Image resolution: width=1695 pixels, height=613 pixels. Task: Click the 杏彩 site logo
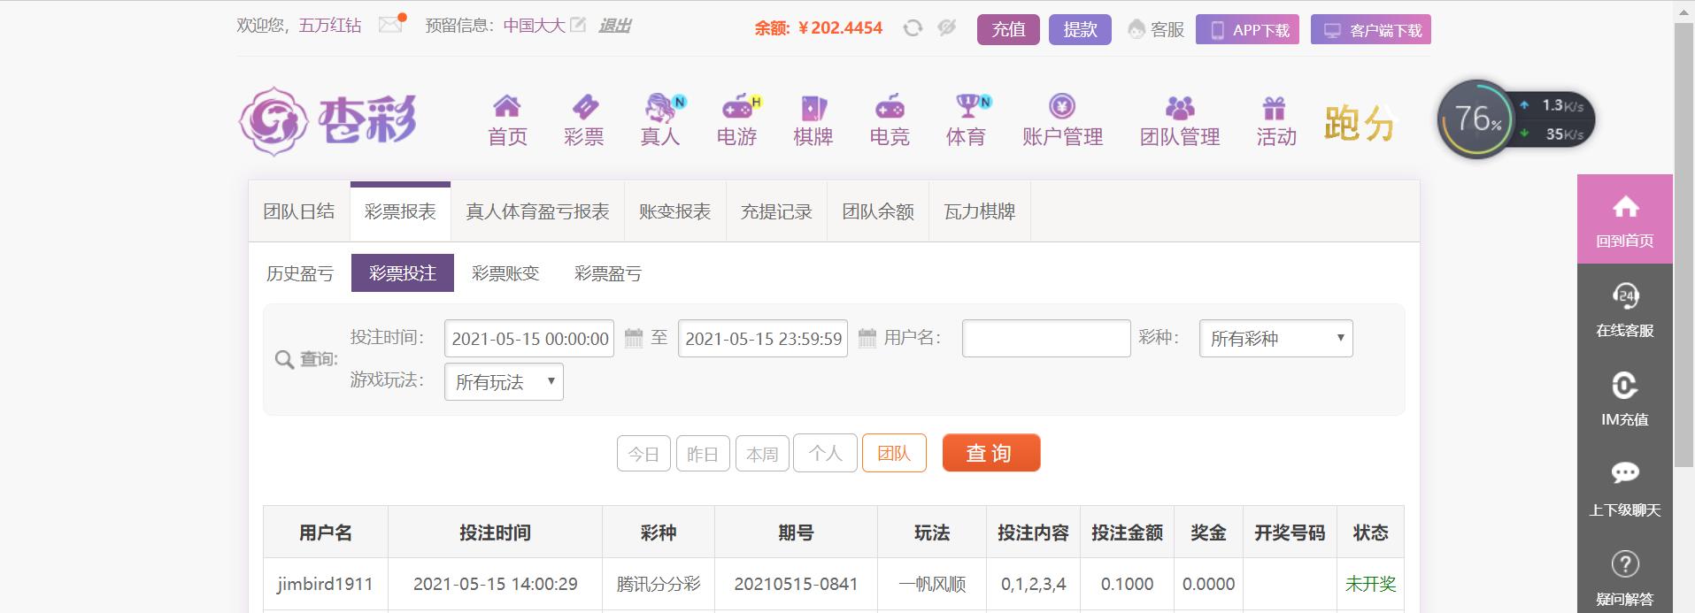(x=327, y=121)
